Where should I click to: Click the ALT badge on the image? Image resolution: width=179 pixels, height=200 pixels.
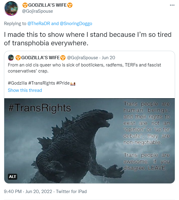click(12, 177)
